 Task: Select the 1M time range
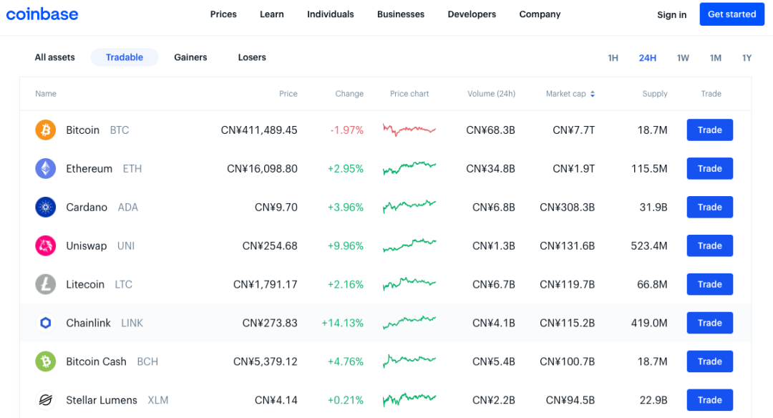click(715, 58)
